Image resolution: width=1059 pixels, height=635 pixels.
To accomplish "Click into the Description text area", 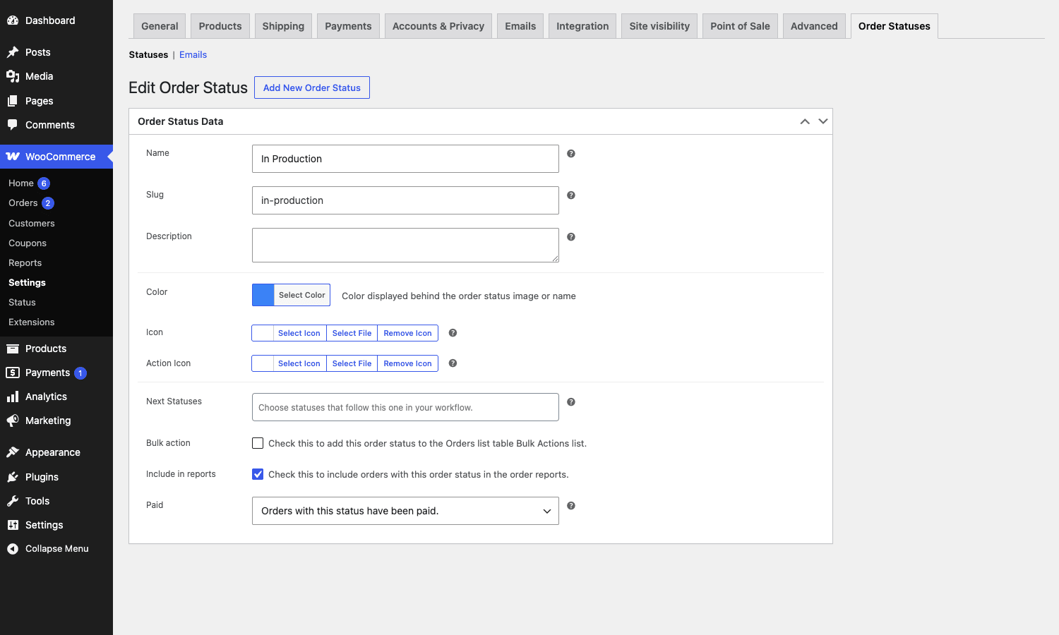I will pyautogui.click(x=405, y=245).
